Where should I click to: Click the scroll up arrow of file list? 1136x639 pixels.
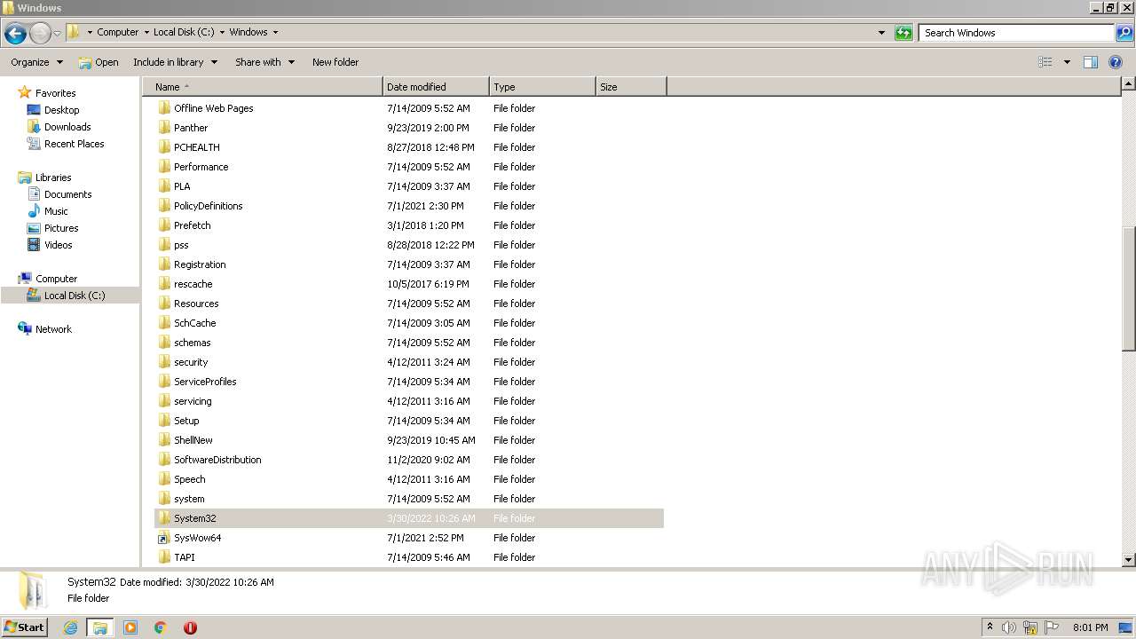pos(1129,84)
